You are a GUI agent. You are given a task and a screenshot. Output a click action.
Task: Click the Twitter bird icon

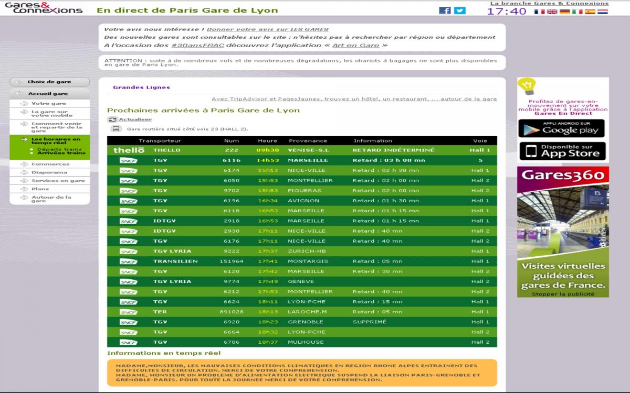pyautogui.click(x=459, y=10)
